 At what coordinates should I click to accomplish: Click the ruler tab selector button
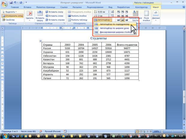[x=2, y=28]
